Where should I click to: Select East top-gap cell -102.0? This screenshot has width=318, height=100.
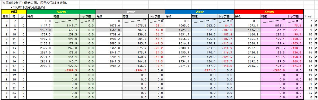(x=226, y=30)
